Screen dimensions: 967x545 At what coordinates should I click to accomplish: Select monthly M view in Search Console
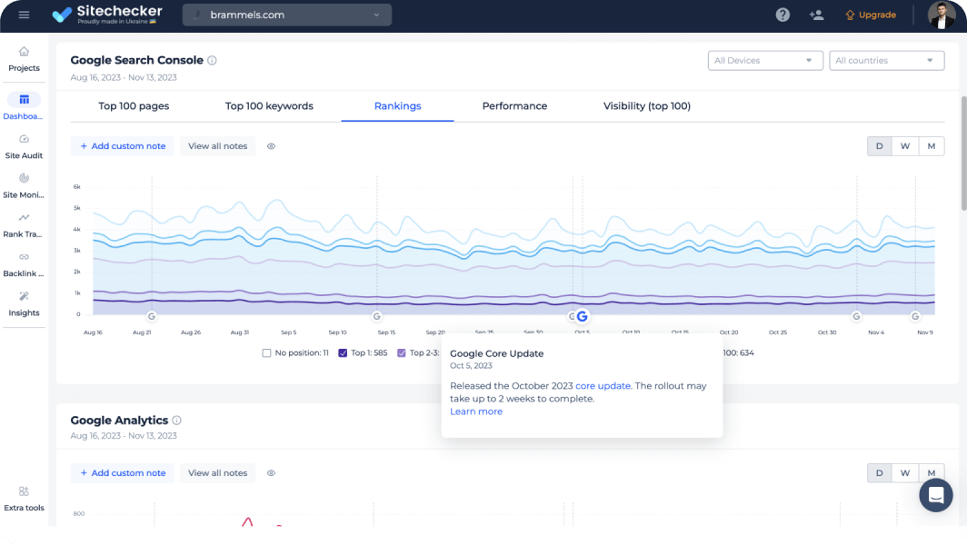click(932, 146)
